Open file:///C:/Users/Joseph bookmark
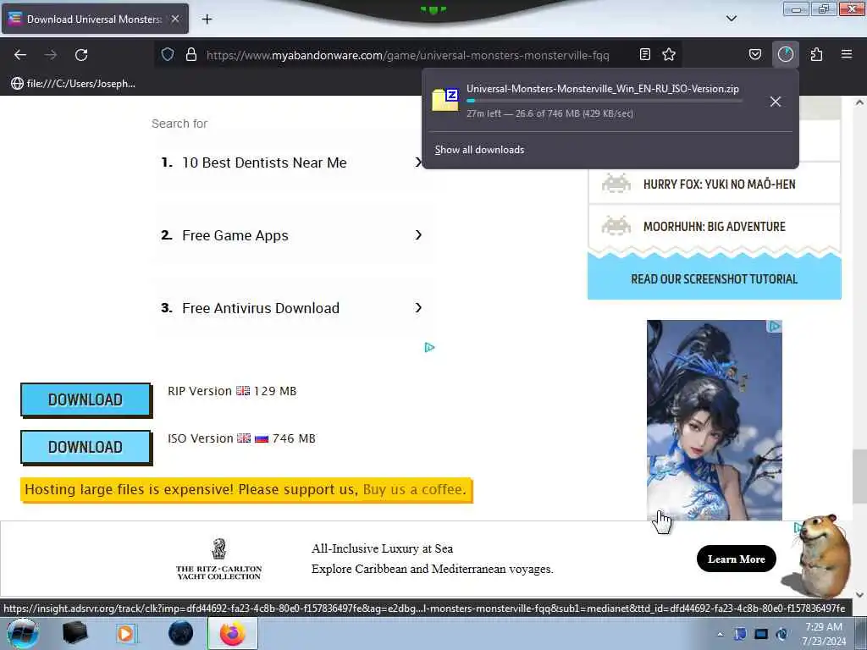 tap(73, 84)
